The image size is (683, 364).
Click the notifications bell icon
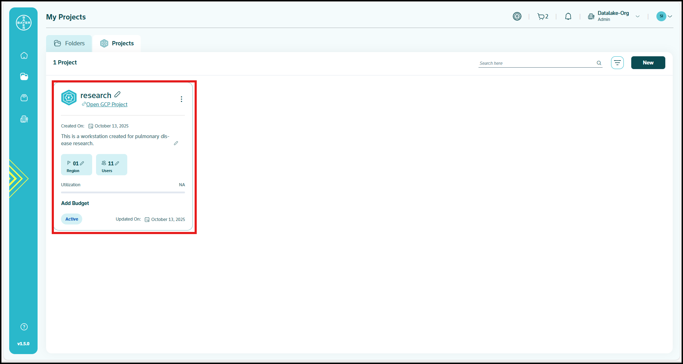coord(568,17)
